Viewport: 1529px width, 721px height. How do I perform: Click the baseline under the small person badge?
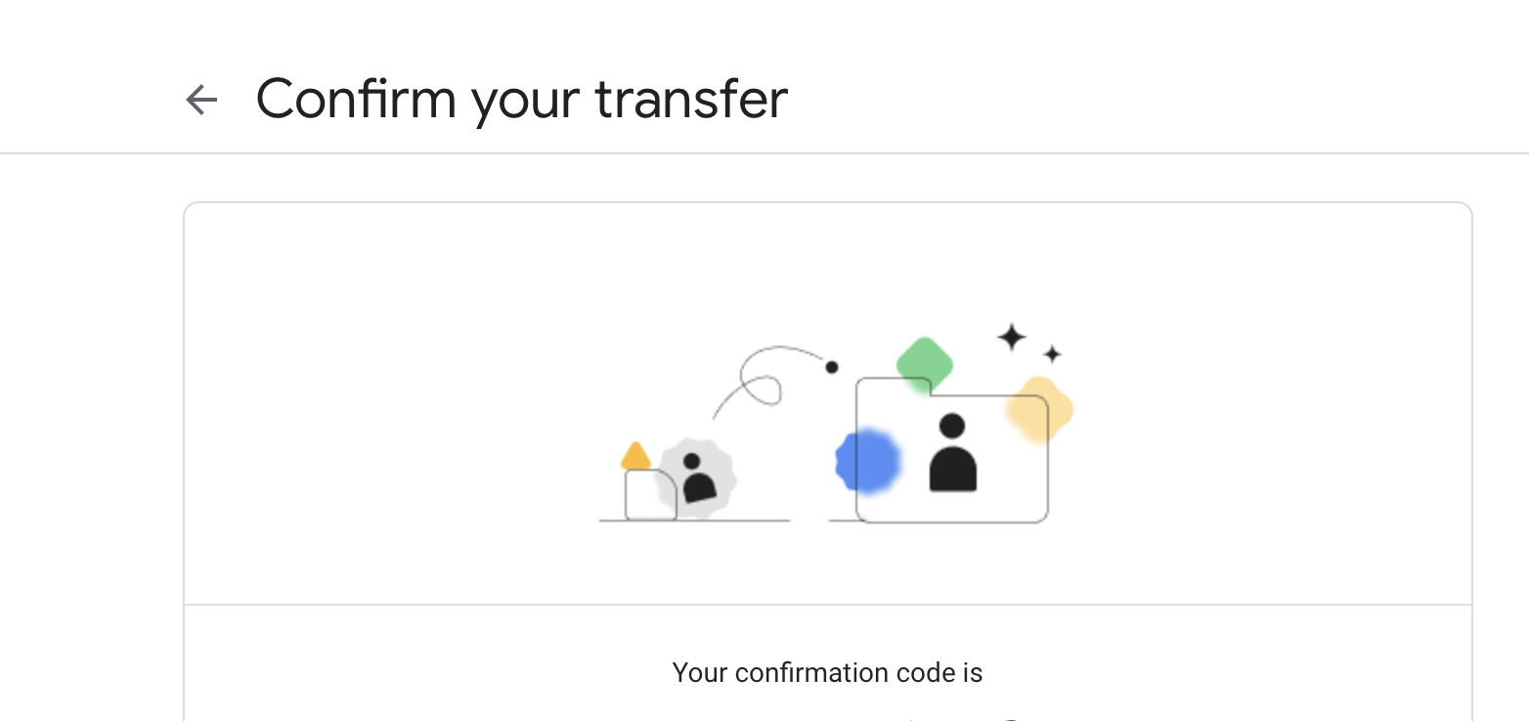tap(694, 521)
